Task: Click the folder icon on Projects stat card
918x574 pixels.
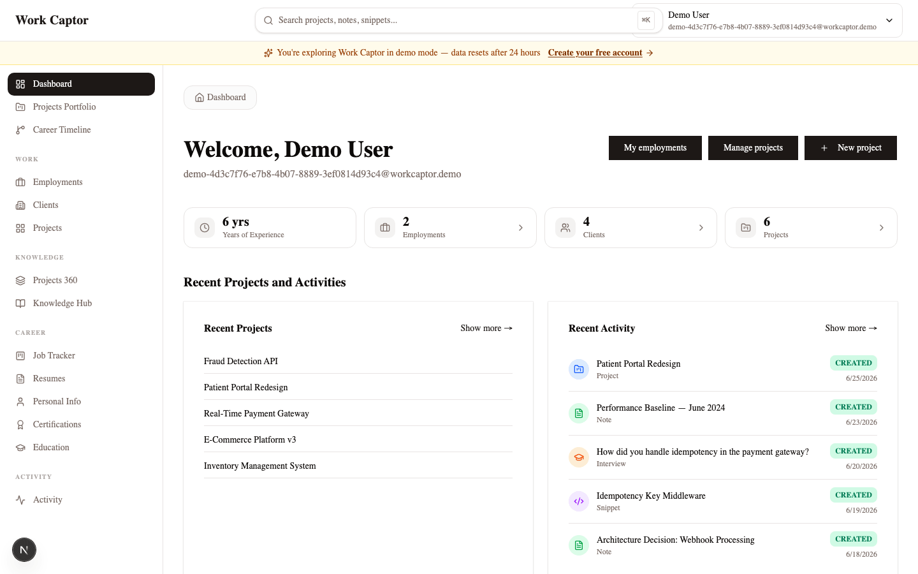Action: click(746, 228)
